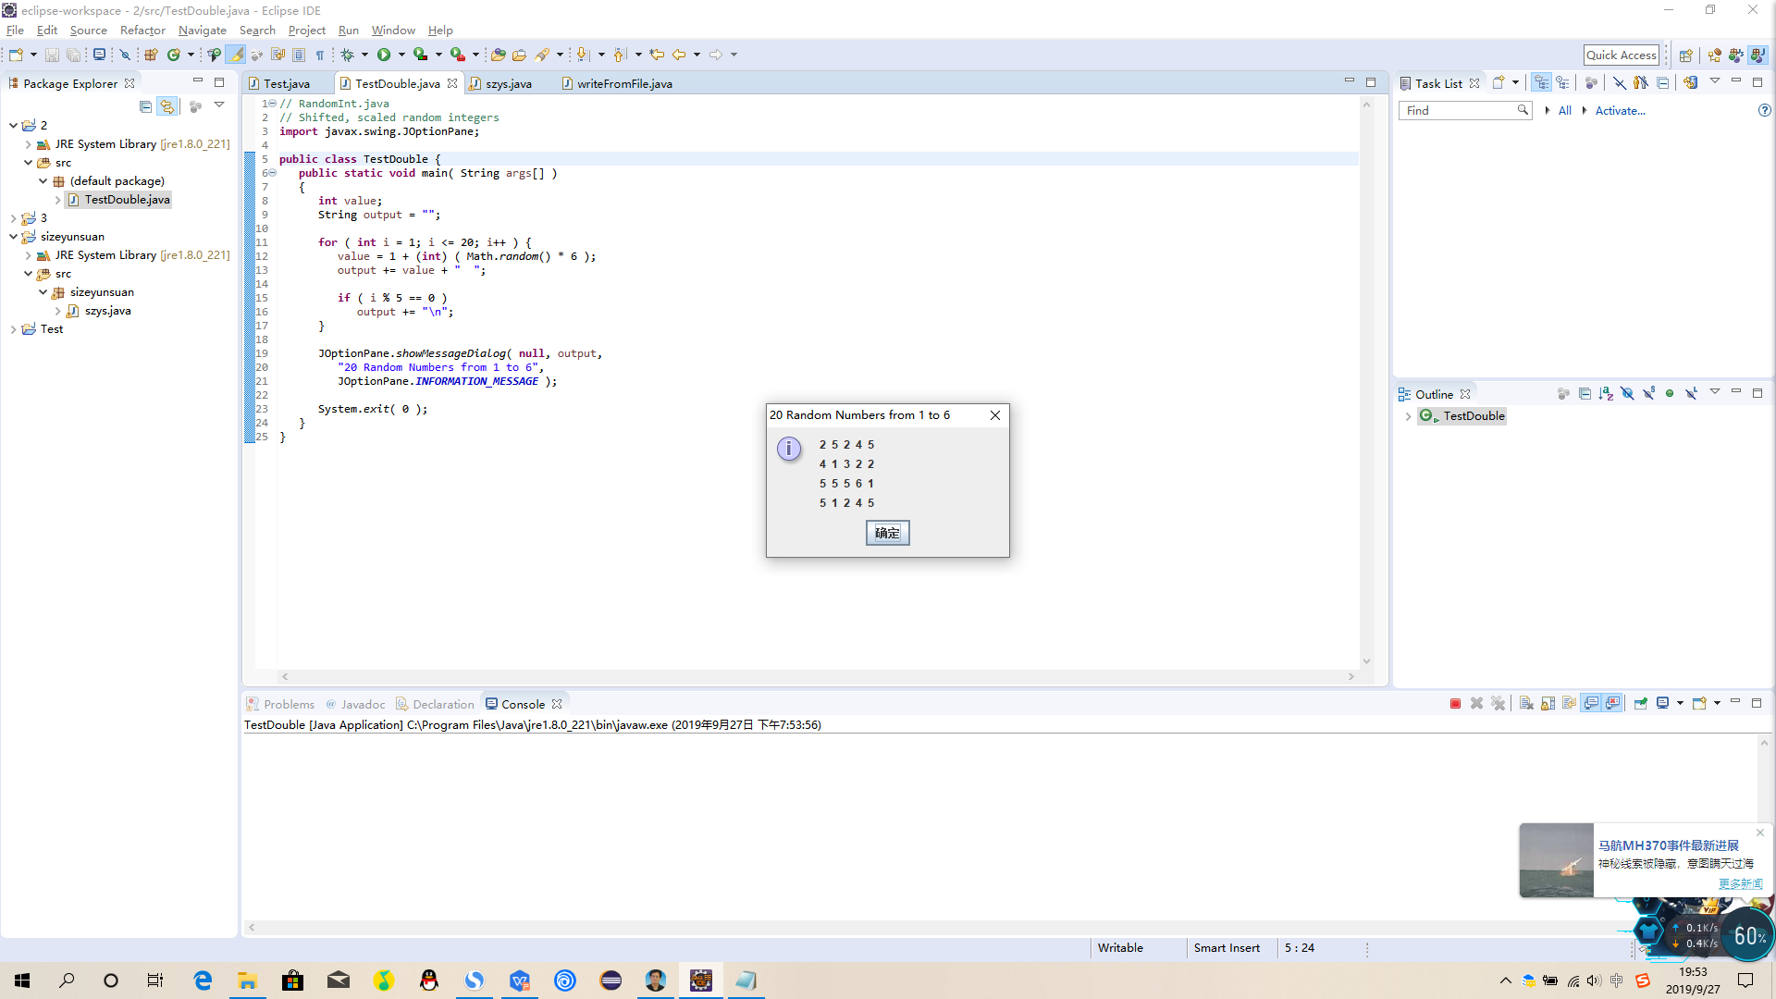Collapse the sizeyunsuan project node
This screenshot has width=1776, height=999.
coord(13,237)
